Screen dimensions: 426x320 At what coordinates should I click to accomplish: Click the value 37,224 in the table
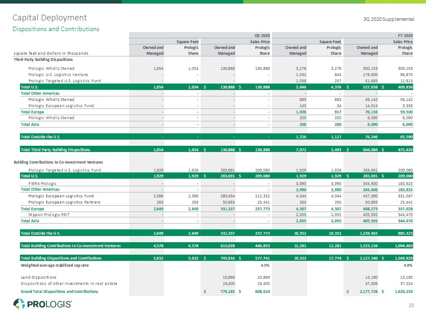tap(406, 284)
